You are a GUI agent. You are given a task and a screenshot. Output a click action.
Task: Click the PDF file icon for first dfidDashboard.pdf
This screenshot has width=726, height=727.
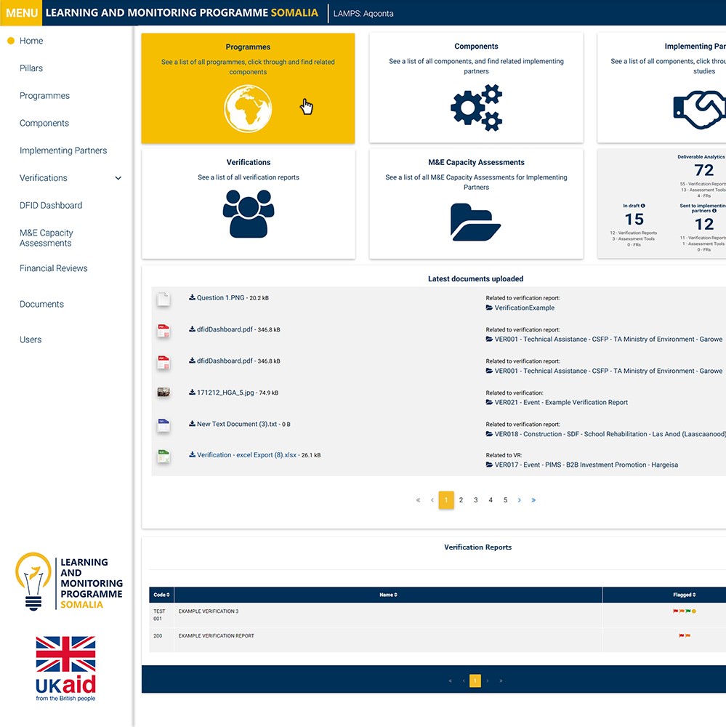164,331
